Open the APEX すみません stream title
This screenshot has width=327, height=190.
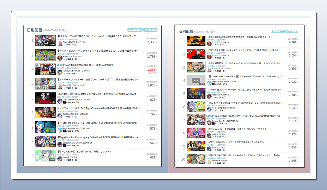[235, 142]
